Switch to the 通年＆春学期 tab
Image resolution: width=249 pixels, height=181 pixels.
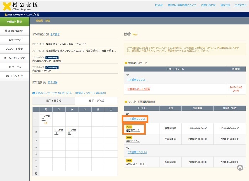click(53, 101)
